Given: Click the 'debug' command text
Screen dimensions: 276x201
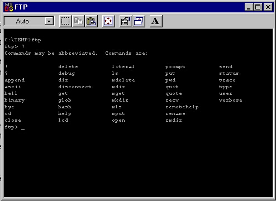Looking at the screenshot, I should [66, 74].
